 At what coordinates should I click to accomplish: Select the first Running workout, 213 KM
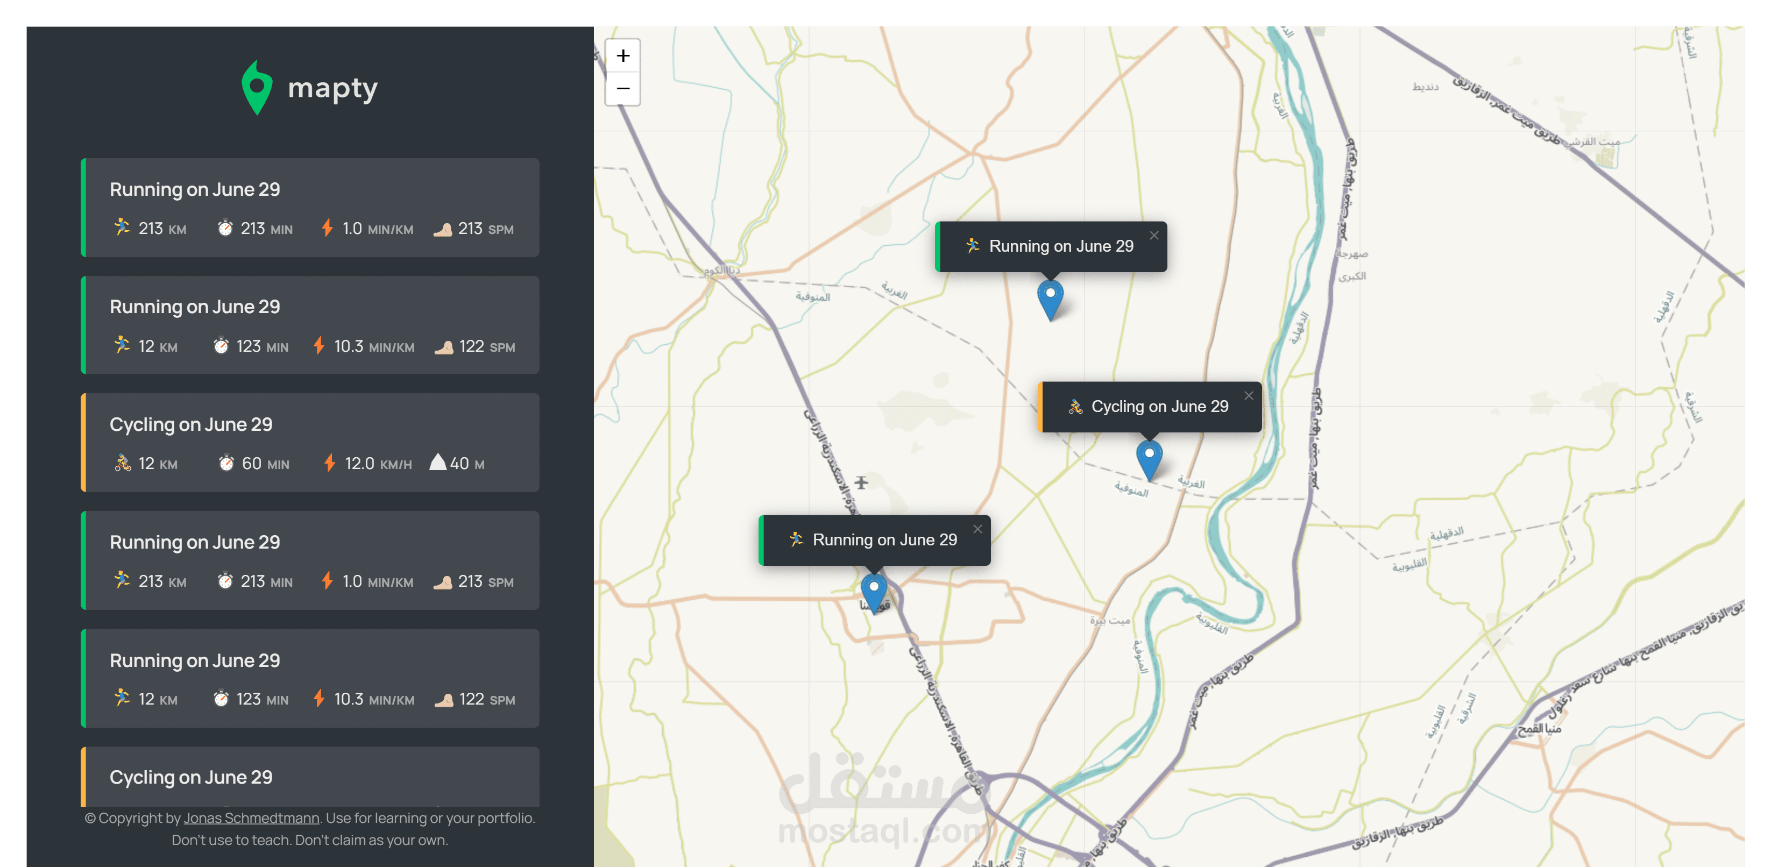309,208
